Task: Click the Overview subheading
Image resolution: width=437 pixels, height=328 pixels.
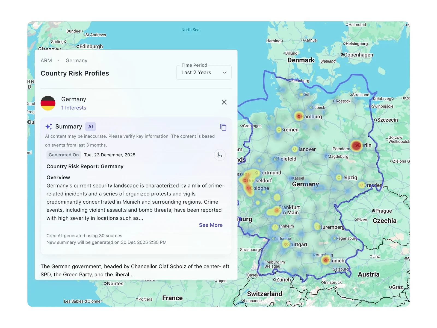Action: (58, 178)
